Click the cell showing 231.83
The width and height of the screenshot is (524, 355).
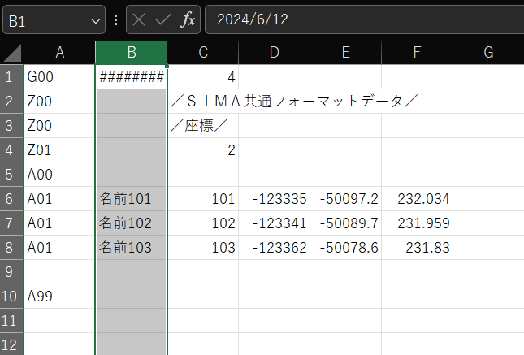coord(417,247)
